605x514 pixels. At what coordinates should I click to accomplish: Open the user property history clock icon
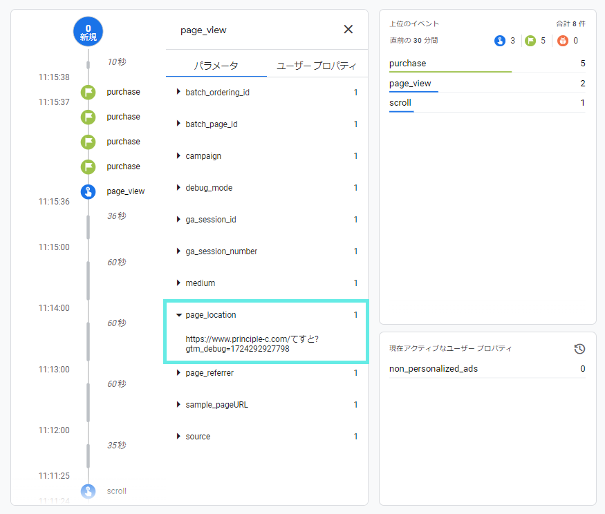(x=579, y=349)
